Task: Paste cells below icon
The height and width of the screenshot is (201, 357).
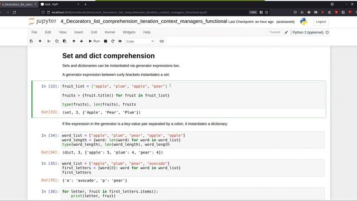Action: pyautogui.click(x=65, y=41)
